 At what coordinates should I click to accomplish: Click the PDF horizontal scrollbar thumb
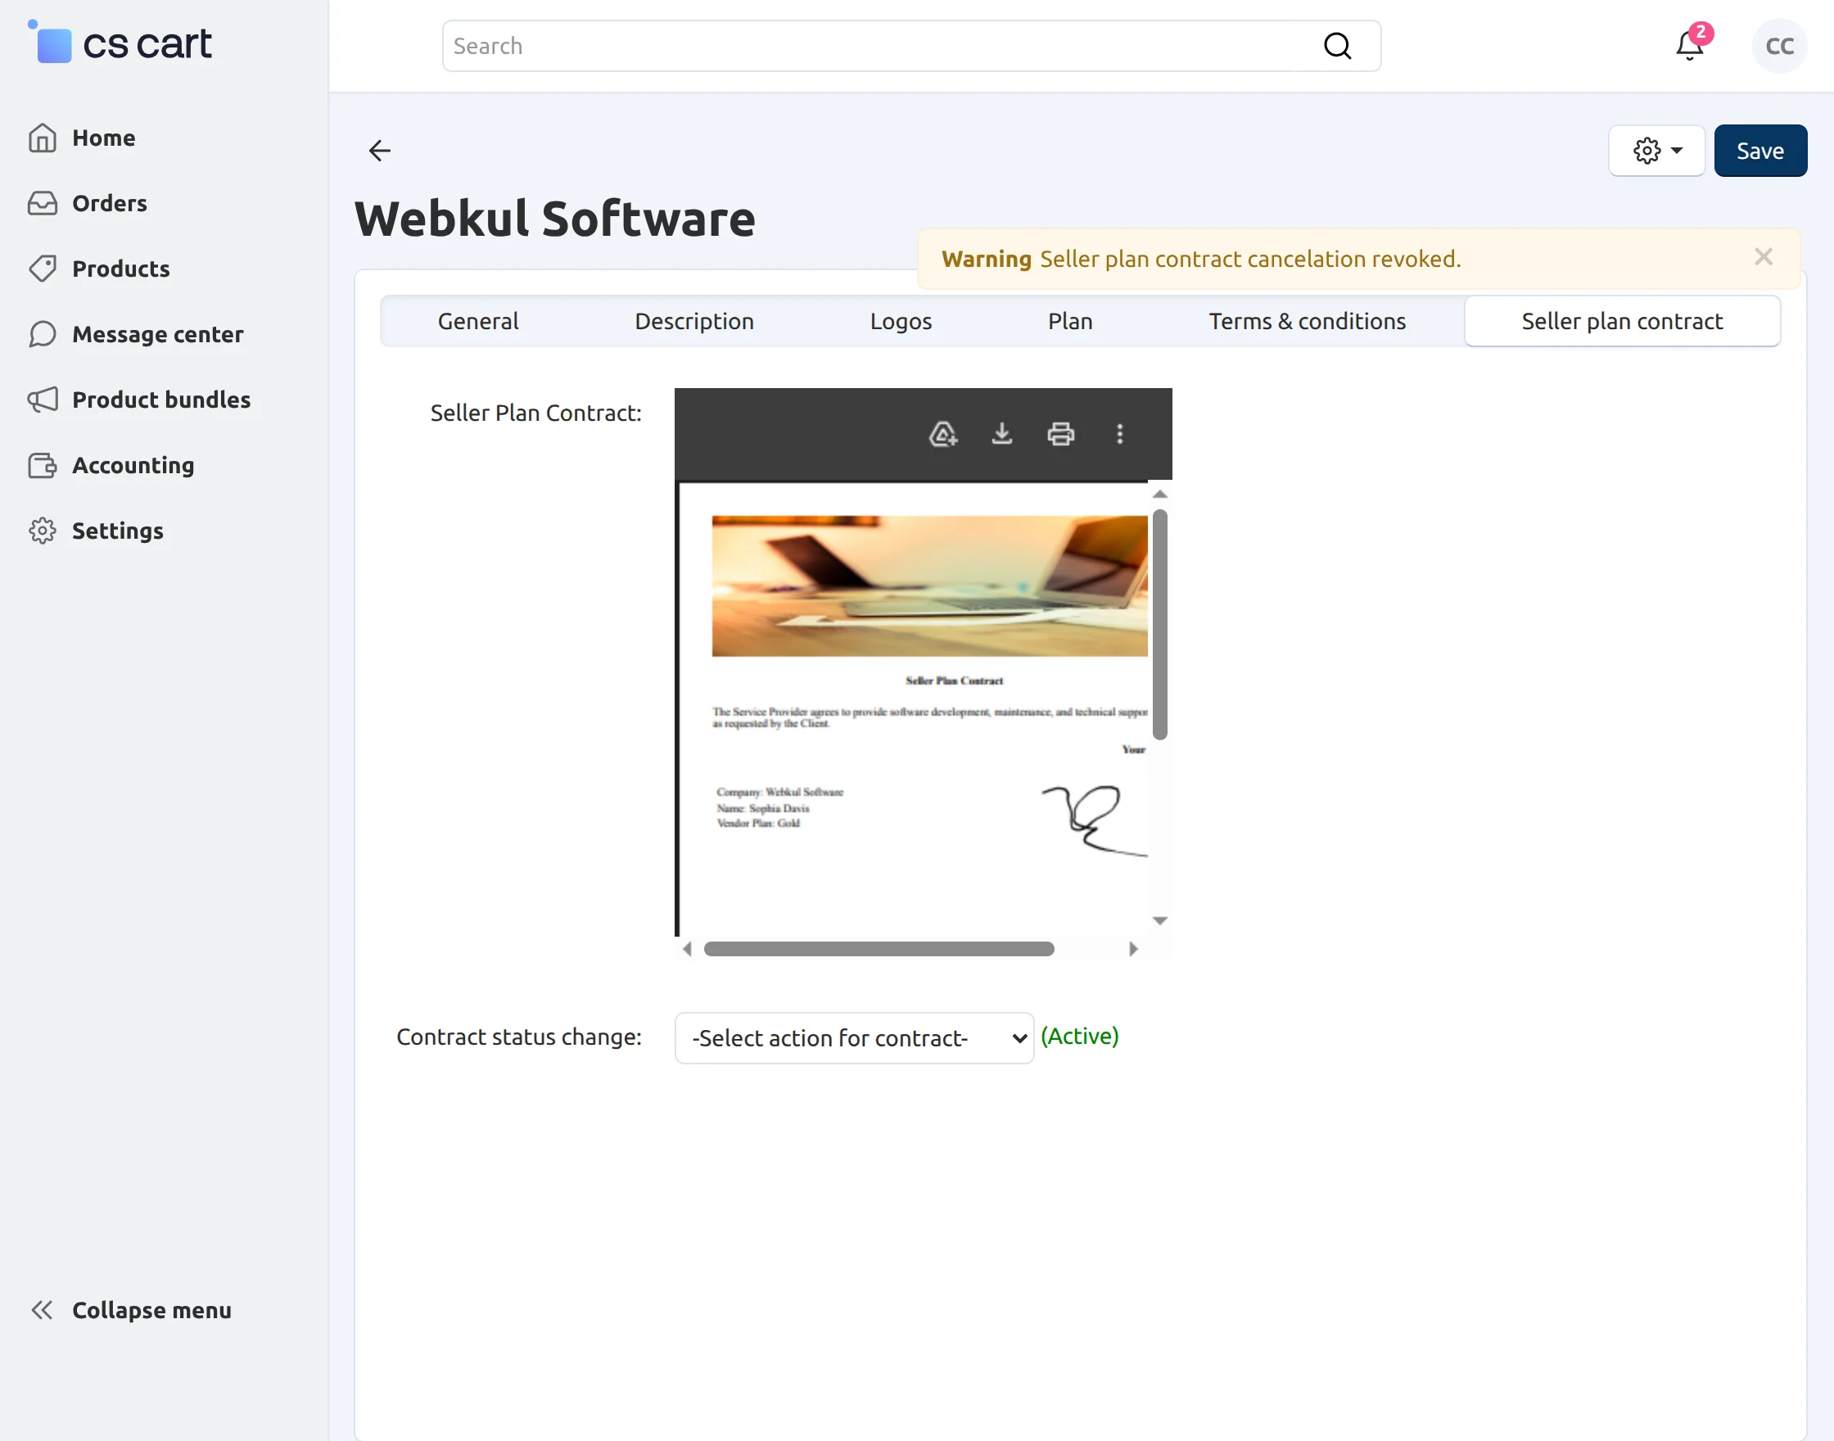coord(879,949)
